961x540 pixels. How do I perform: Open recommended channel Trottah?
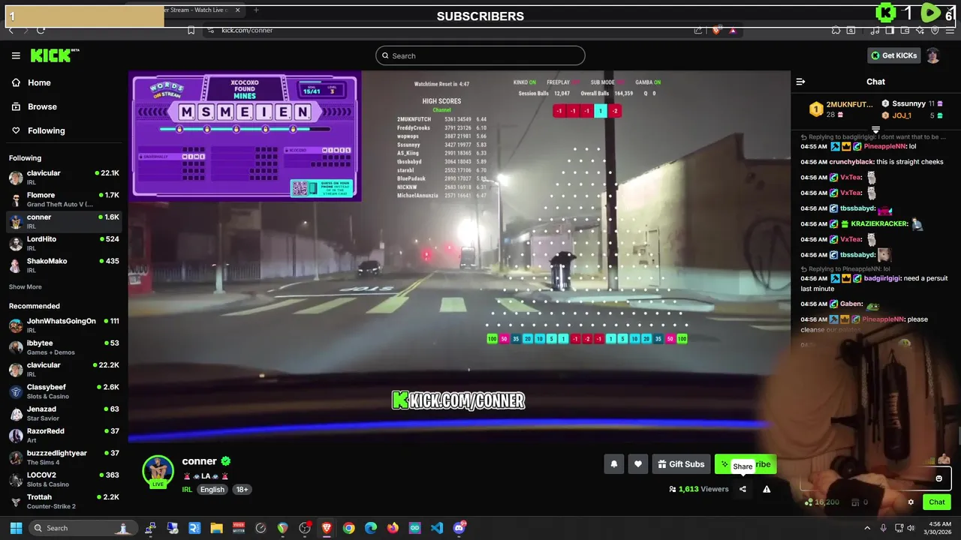(x=64, y=501)
